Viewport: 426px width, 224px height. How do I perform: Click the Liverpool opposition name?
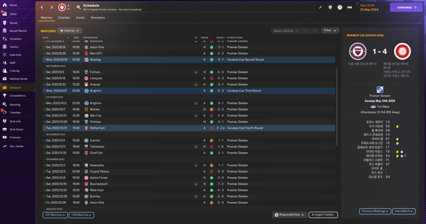point(96,78)
